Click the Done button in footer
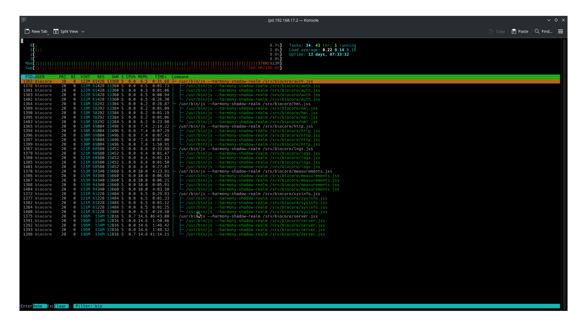Screen dimensions: 587x334 pyautogui.click(x=37, y=306)
